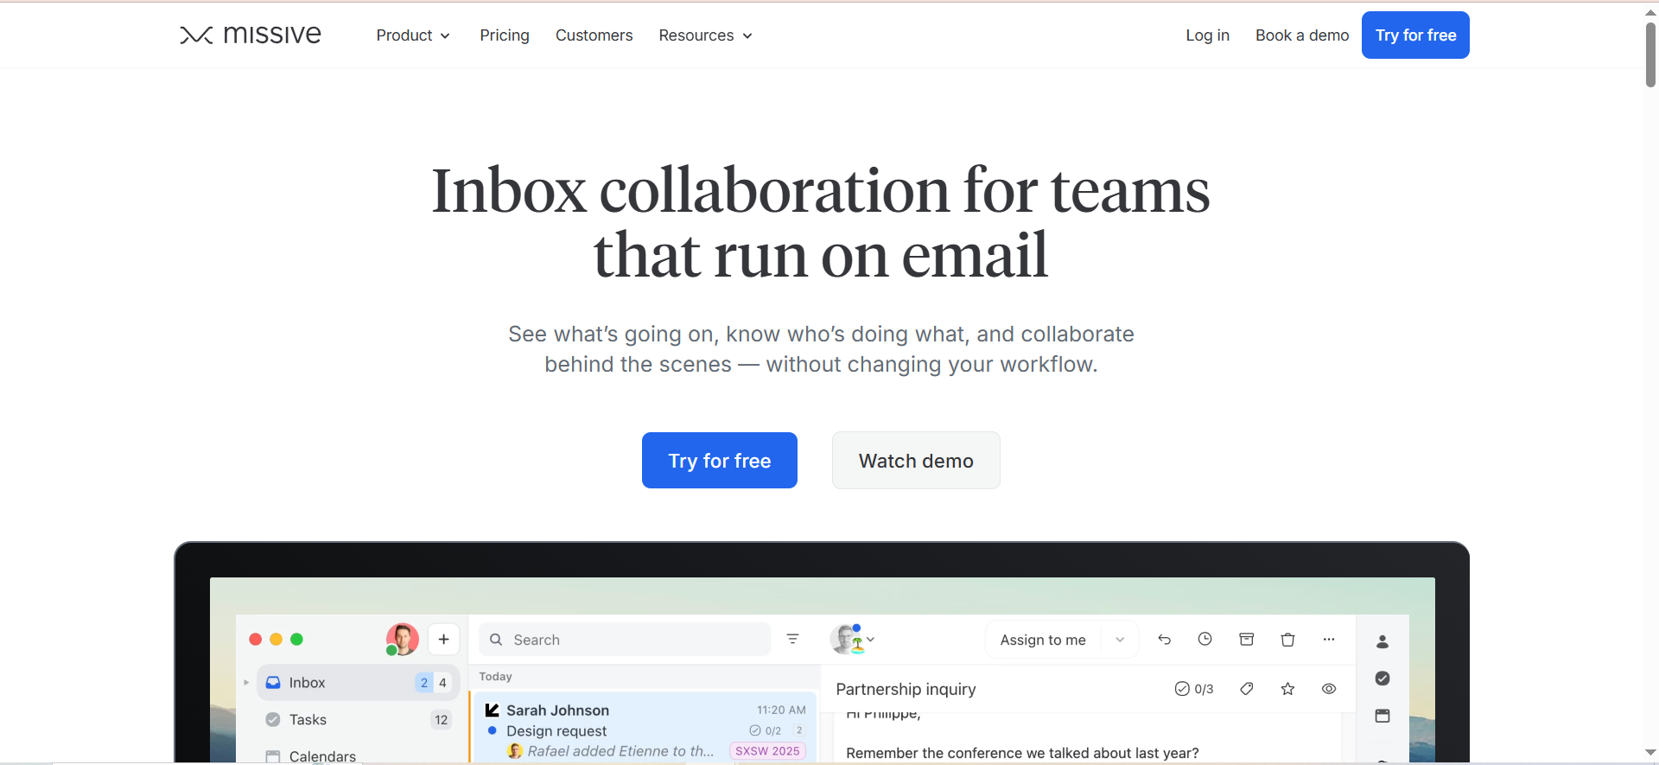This screenshot has height=765, width=1659.
Task: Click the plus compose button
Action: 444,640
